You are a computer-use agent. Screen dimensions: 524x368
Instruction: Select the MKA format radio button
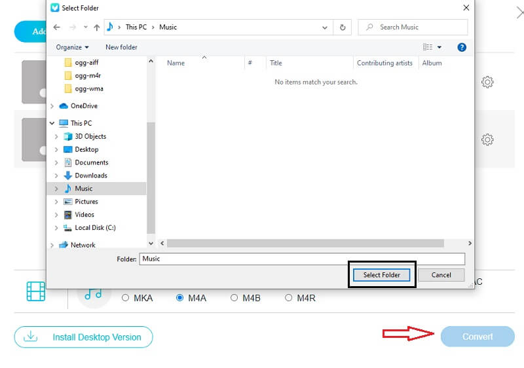[126, 298]
